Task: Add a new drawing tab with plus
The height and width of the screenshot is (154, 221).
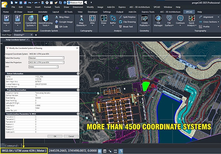Action: coord(36,35)
